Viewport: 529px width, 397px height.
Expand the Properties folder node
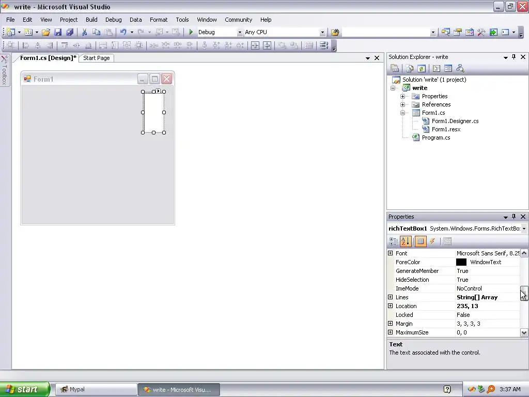pos(402,96)
